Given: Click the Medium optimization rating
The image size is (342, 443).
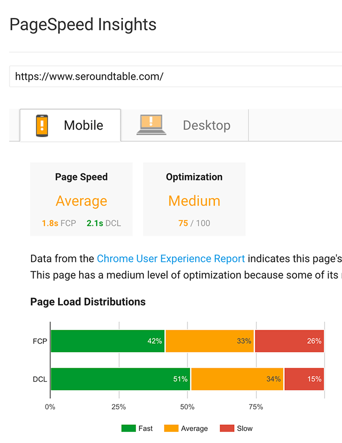Looking at the screenshot, I should coord(194,201).
